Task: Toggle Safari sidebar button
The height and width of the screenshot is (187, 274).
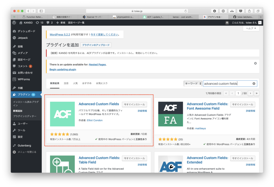Action: [x=41, y=11]
